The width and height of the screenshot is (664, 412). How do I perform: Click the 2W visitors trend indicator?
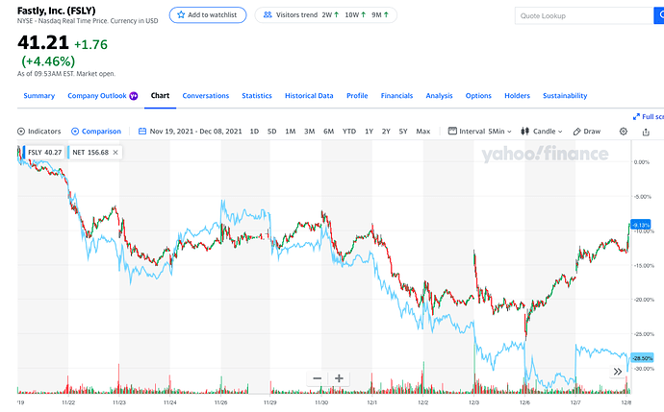pos(330,14)
